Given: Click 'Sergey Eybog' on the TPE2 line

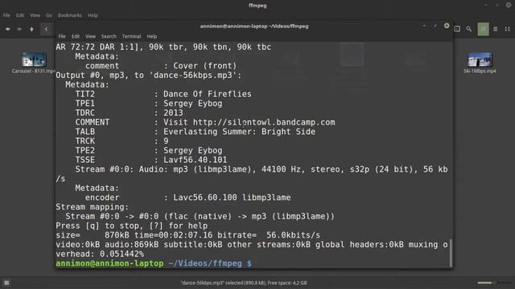Looking at the screenshot, I should coord(193,151).
